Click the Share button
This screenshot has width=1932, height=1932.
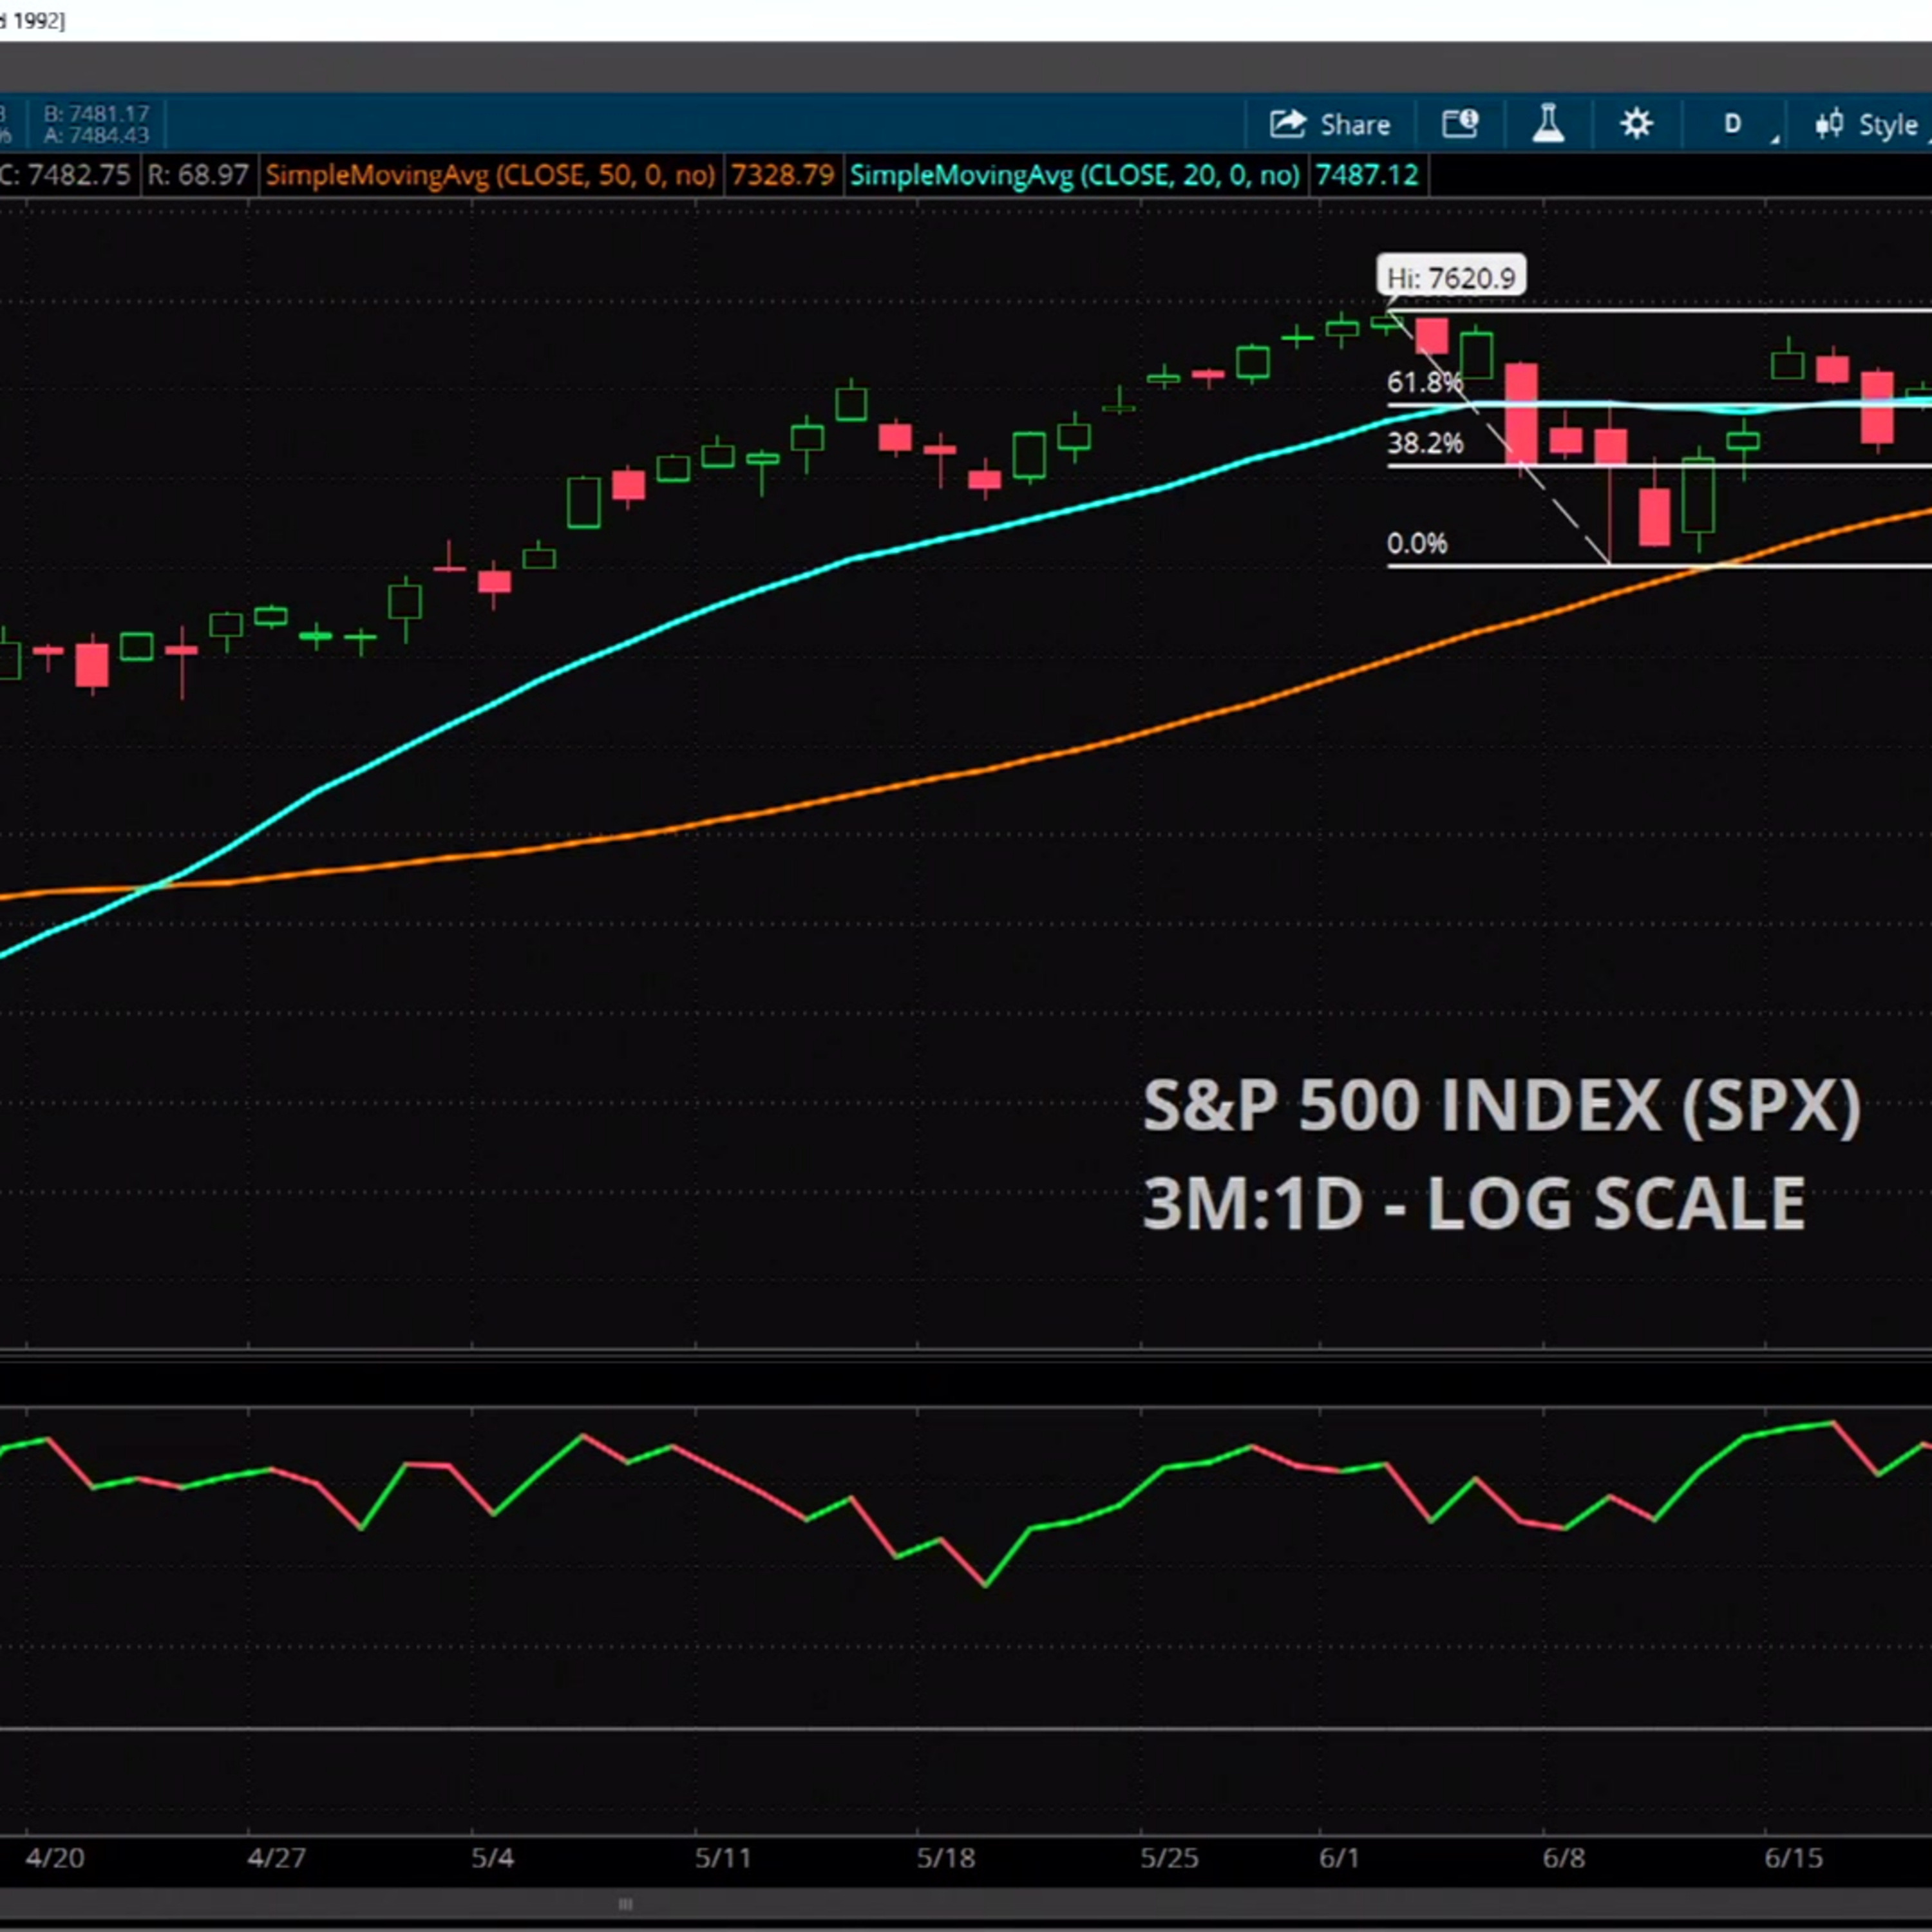[x=1330, y=125]
